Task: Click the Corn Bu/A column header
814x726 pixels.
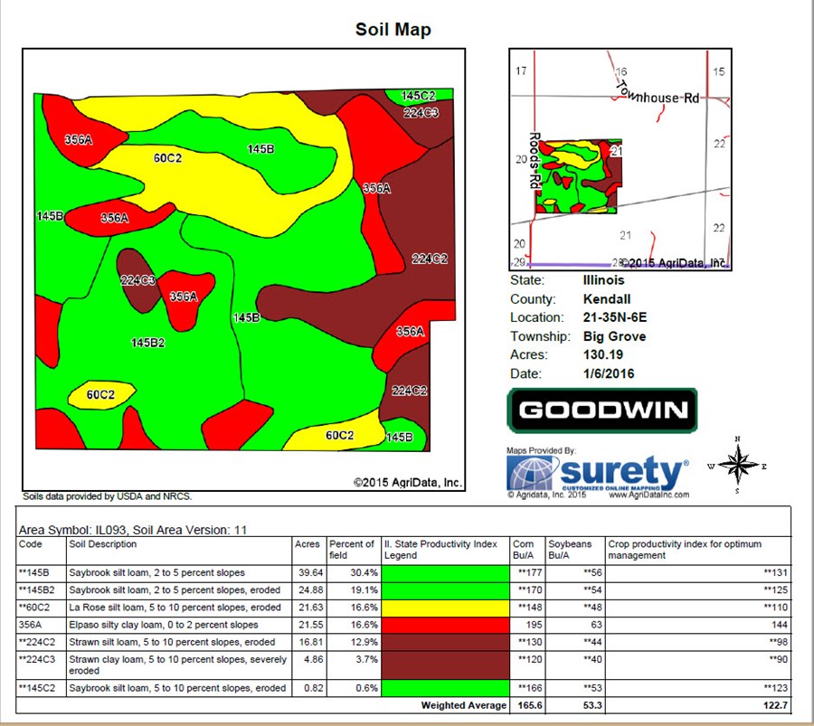Action: pos(525,550)
